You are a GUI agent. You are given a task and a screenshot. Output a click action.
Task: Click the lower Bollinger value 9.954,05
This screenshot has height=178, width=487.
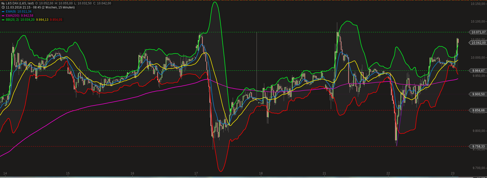[56, 20]
